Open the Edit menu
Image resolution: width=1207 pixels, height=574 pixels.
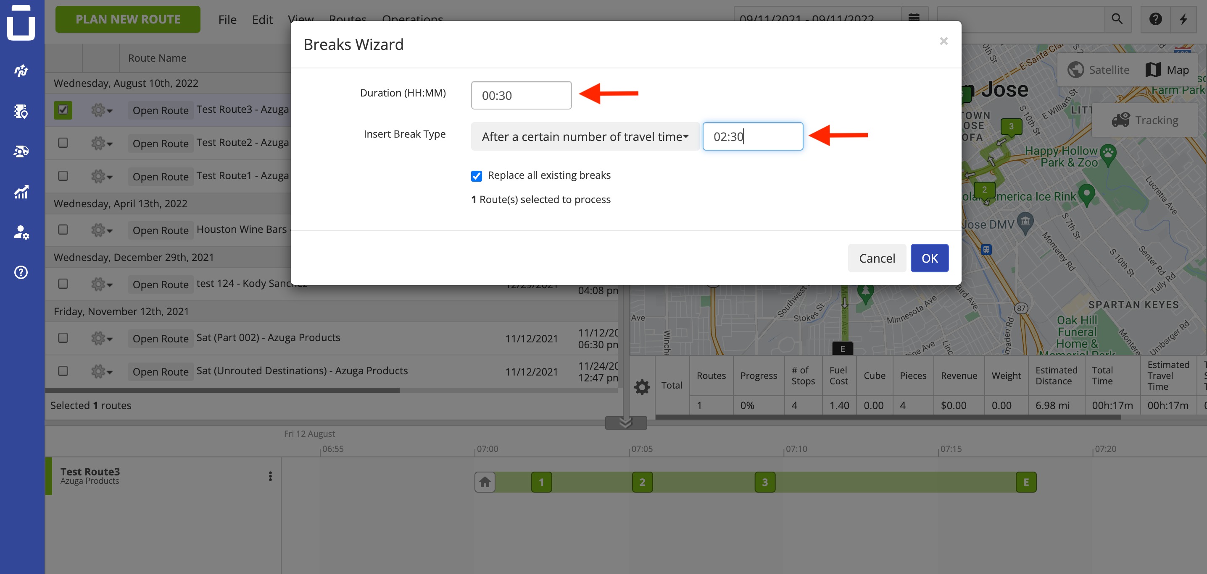point(262,20)
